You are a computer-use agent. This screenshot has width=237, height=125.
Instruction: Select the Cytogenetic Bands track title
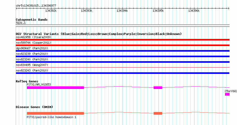32,20
